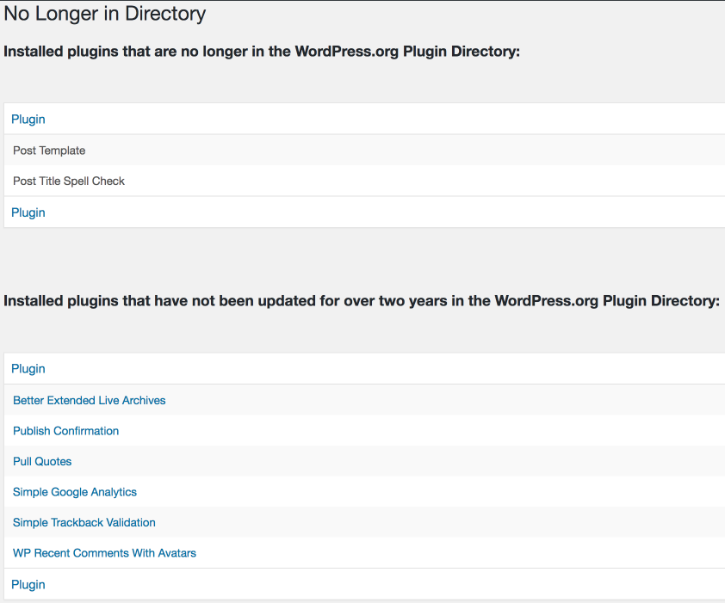Click the heading about plugins no longer in directory

click(x=262, y=52)
